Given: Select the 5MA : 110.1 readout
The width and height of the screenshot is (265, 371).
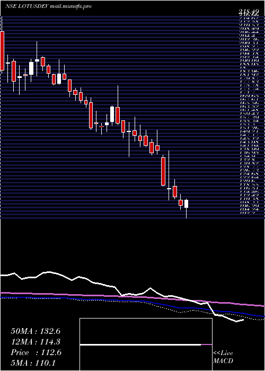Looking at the screenshot, I should point(33,363).
